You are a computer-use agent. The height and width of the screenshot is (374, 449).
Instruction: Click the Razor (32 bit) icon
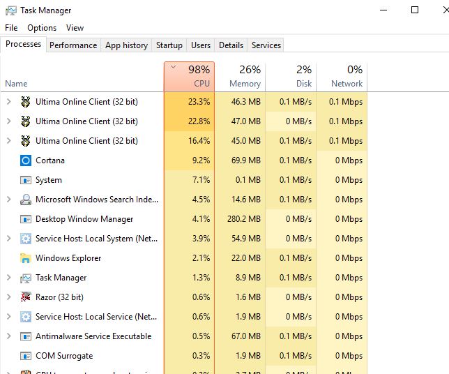pyautogui.click(x=26, y=297)
